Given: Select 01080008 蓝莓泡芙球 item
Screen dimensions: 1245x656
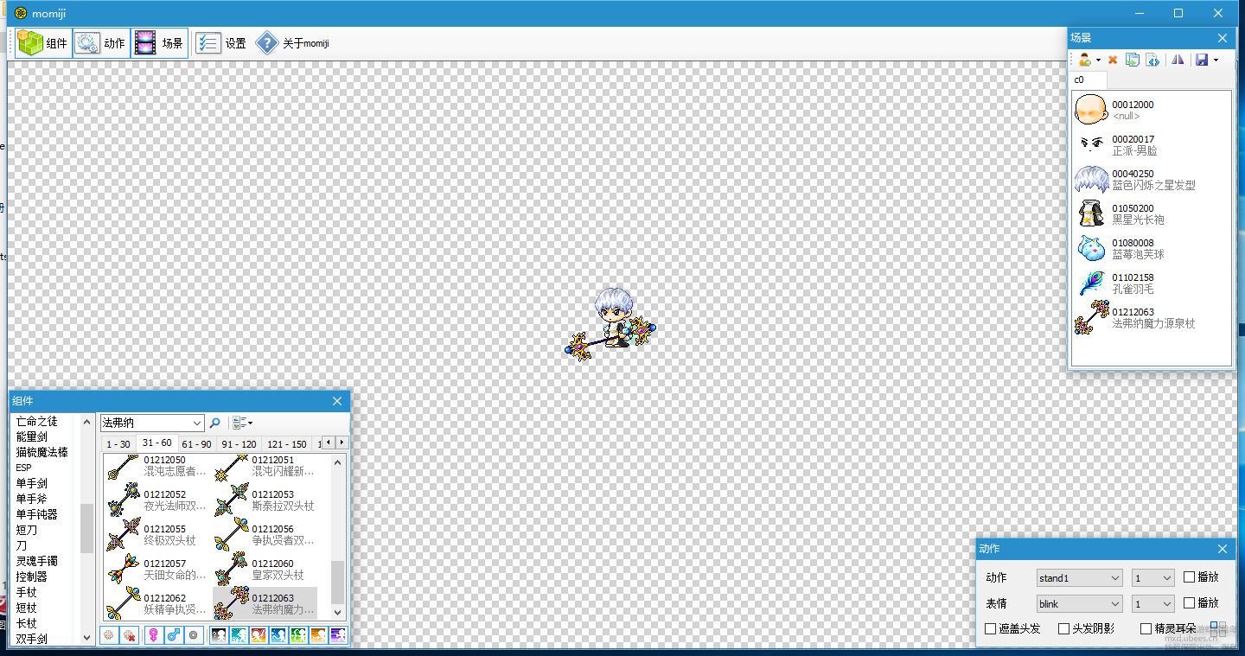Looking at the screenshot, I should [1151, 248].
